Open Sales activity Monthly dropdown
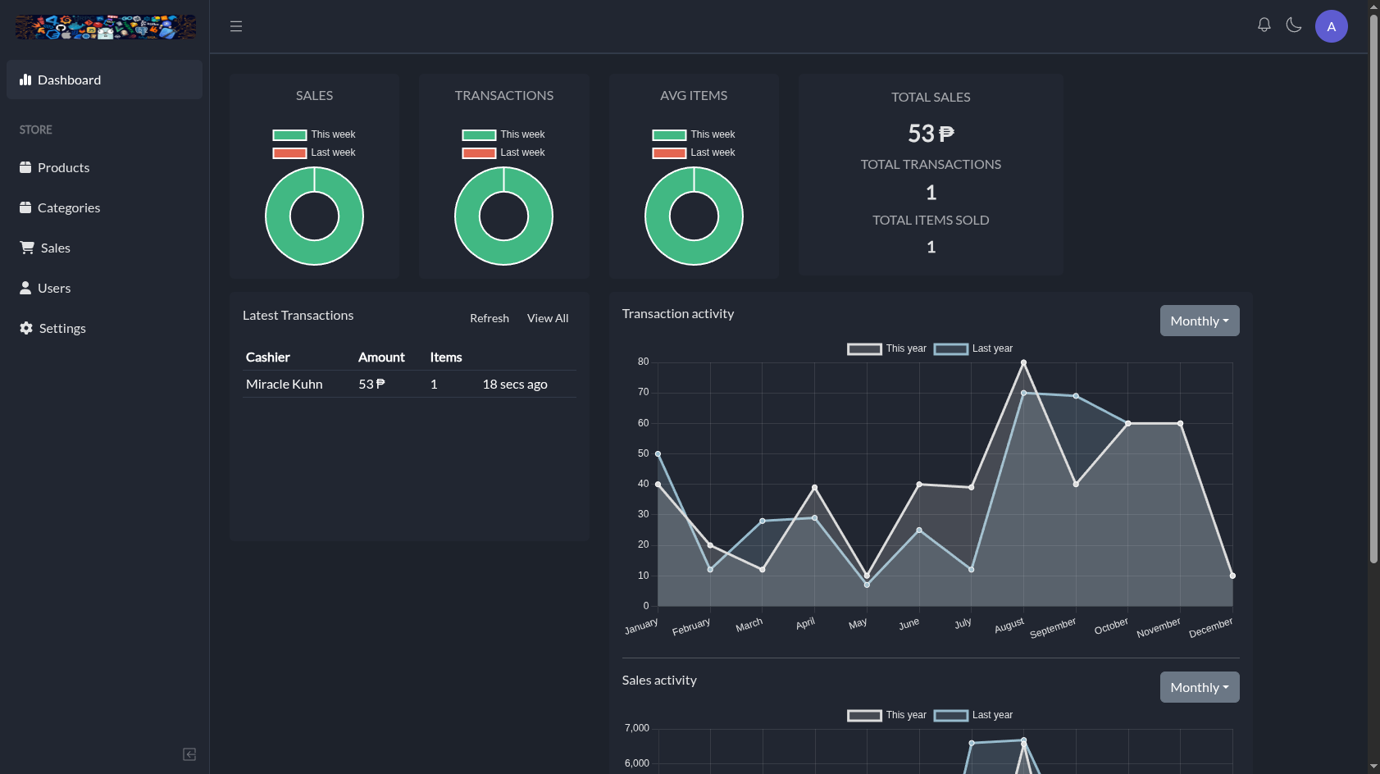The width and height of the screenshot is (1380, 774). pos(1200,687)
